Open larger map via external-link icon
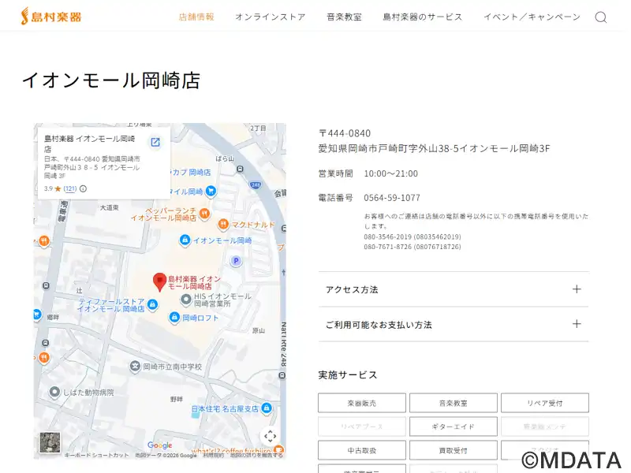631x473 pixels. pos(155,142)
